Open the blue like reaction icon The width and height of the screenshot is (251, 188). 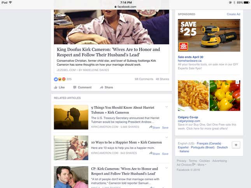56,79
